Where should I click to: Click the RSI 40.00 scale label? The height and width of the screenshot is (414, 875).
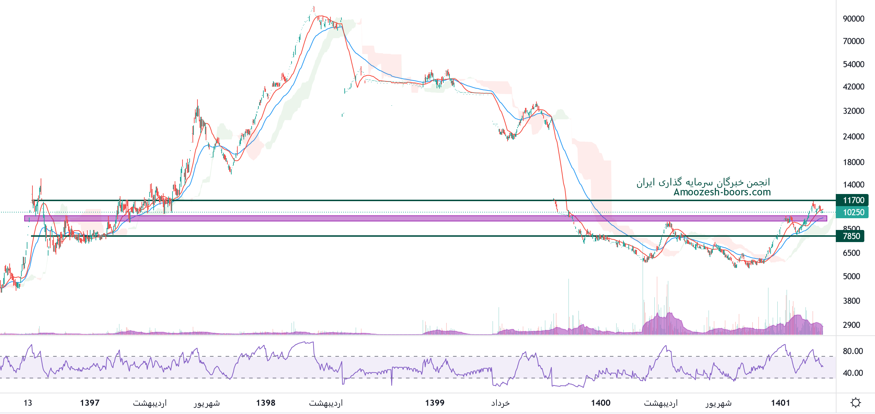coord(853,373)
